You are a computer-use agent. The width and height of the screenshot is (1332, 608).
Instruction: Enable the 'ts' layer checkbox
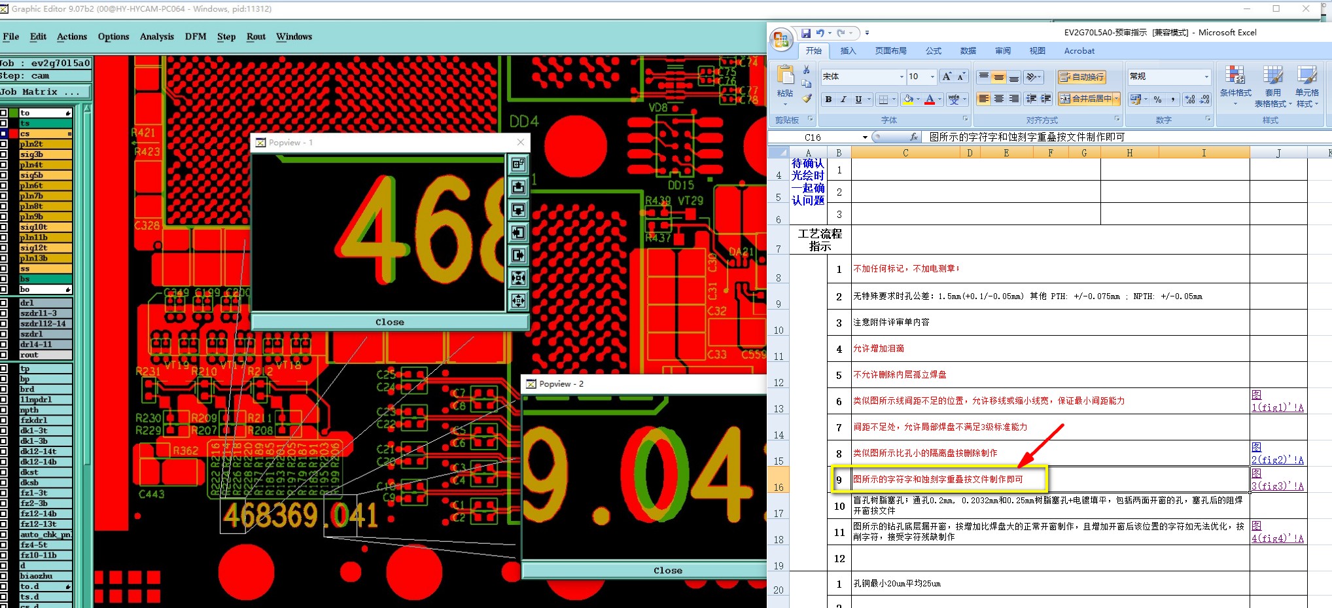[x=3, y=123]
